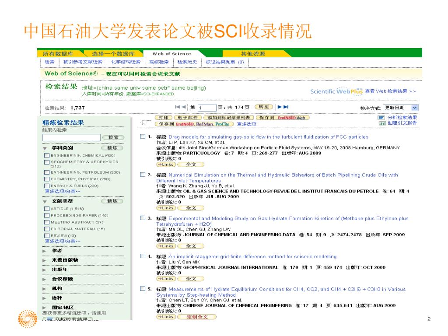This screenshot has width=448, height=336.
Task: Expand the 机构 section
Action: click(x=44, y=289)
